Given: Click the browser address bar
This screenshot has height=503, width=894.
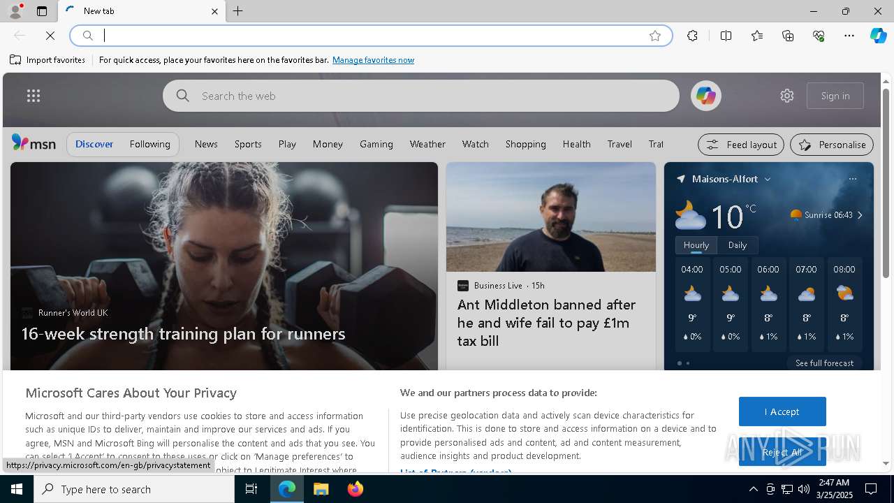Looking at the screenshot, I should pyautogui.click(x=370, y=36).
